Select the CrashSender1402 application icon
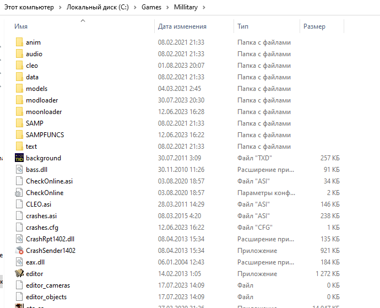This screenshot has width=380, height=308. [19, 251]
